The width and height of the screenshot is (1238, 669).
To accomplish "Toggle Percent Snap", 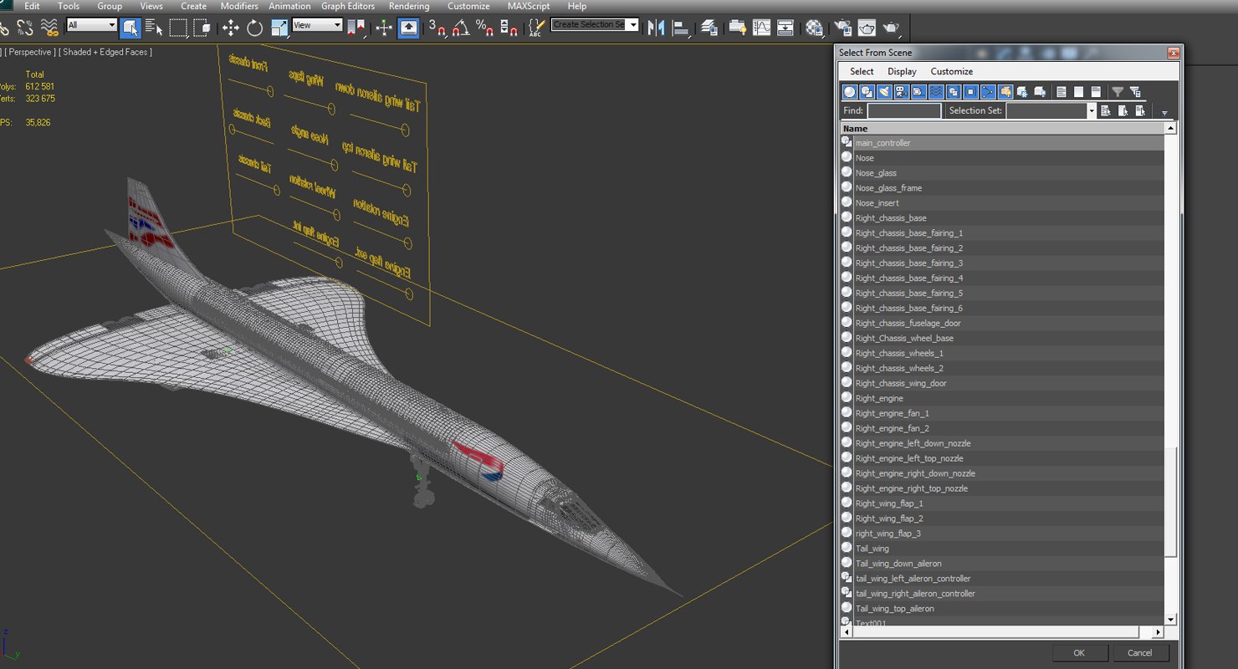I will coord(484,28).
